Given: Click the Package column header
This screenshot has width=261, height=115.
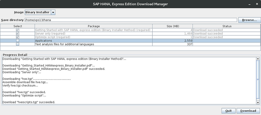Looking at the screenshot, I should (94, 26).
